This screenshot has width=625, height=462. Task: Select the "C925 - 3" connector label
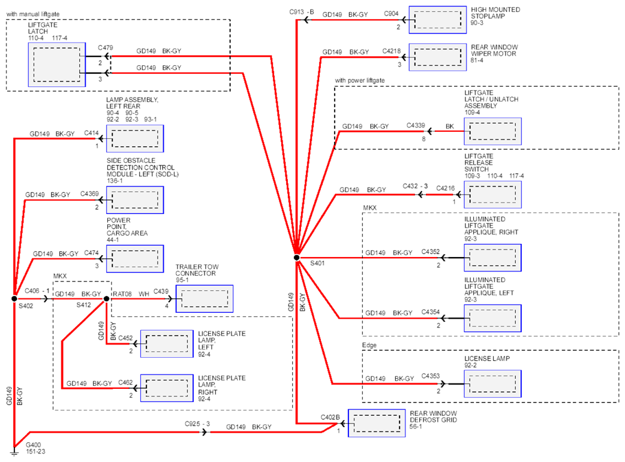pos(197,424)
